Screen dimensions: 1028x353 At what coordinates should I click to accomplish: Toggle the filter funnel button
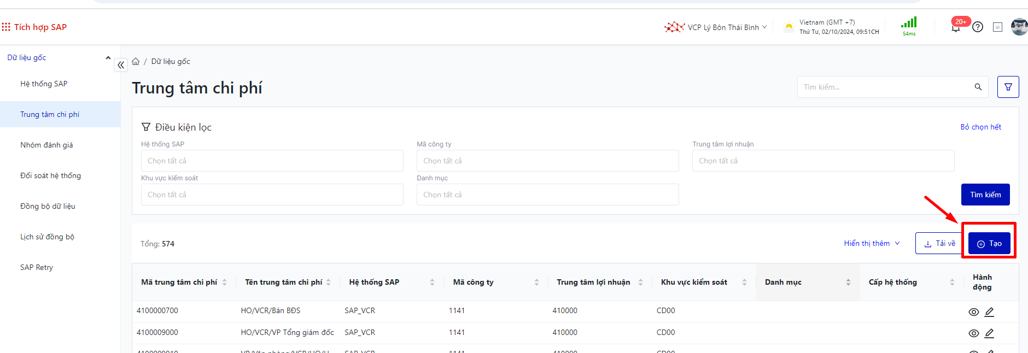(x=1008, y=87)
